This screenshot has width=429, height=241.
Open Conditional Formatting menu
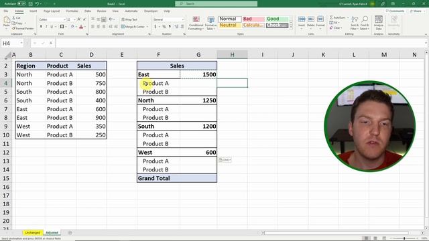pos(196,23)
